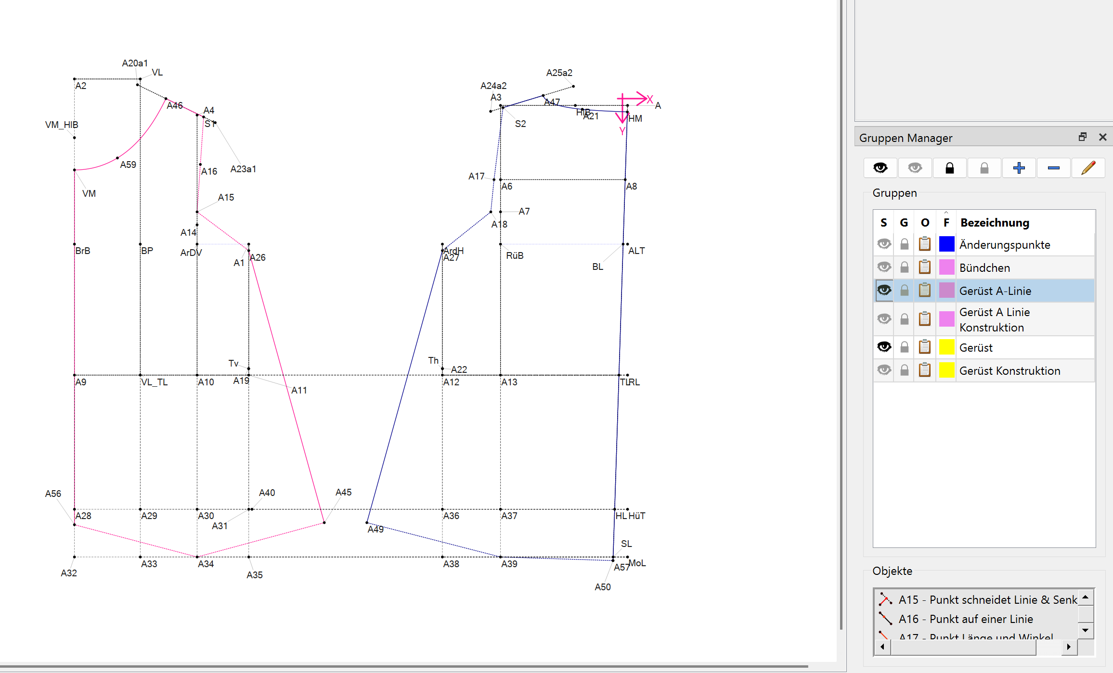The image size is (1113, 673).
Task: Edit group with the pencil icon
Action: pos(1088,168)
